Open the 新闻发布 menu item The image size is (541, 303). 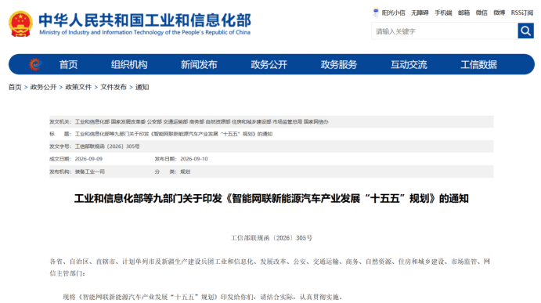click(199, 64)
